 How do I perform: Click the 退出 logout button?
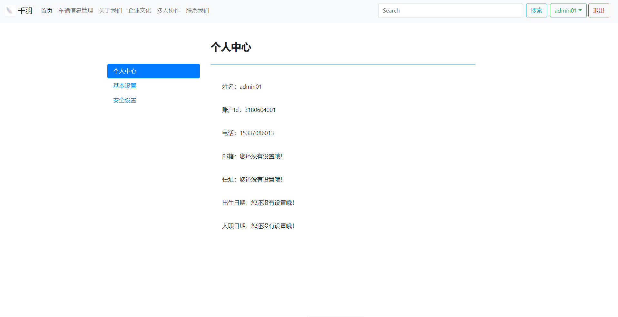pos(599,11)
